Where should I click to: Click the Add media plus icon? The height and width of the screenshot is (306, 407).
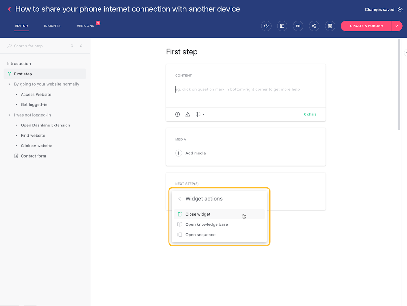tap(179, 153)
